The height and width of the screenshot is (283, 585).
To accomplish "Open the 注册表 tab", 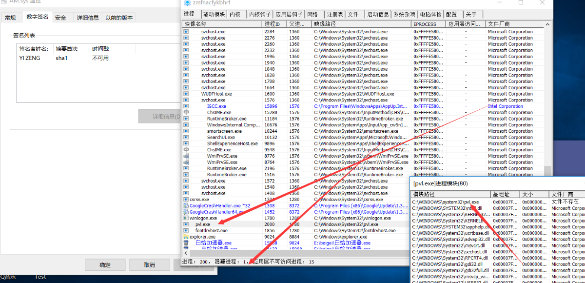I will 335,15.
